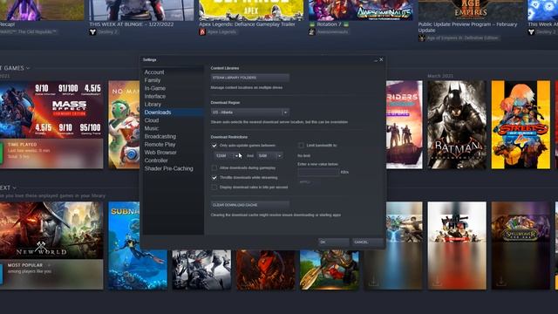Click the Clear Download Cache button
This screenshot has height=314, width=558.
pos(250,205)
